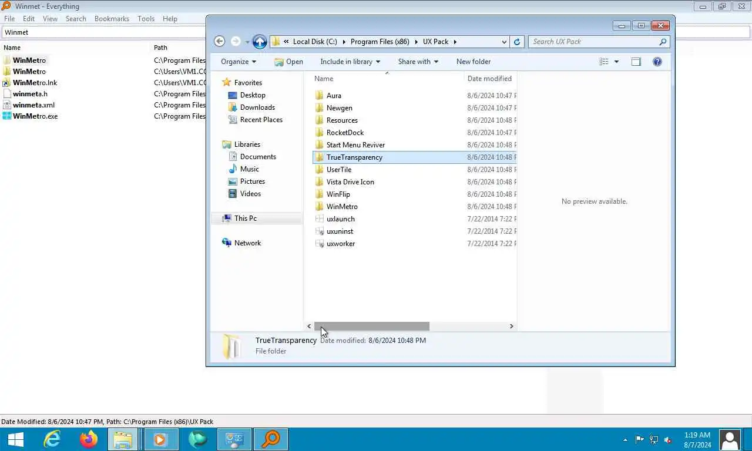Click the search magnifier in Search UX Pack
This screenshot has height=451, width=752.
coord(663,42)
